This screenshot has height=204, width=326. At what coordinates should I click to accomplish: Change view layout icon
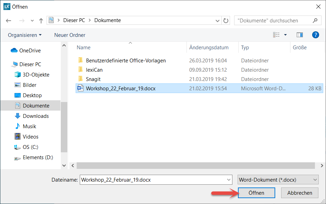[276, 35]
